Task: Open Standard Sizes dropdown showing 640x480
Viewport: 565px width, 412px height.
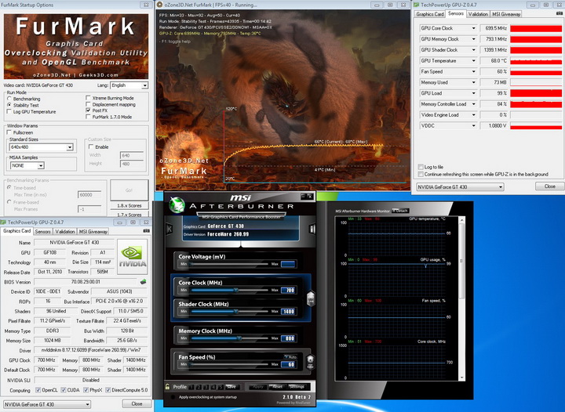Action: coord(42,147)
